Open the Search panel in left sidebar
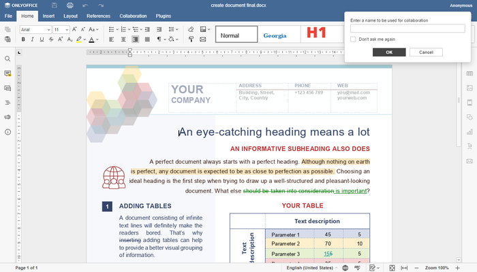 [7, 58]
